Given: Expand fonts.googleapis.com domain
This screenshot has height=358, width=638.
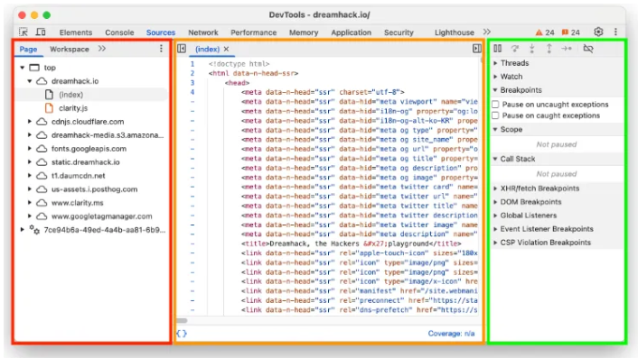Looking at the screenshot, I should [30, 149].
